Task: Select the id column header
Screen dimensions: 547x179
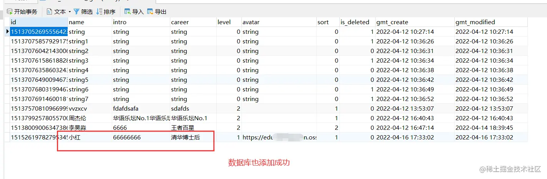Action: (38, 22)
